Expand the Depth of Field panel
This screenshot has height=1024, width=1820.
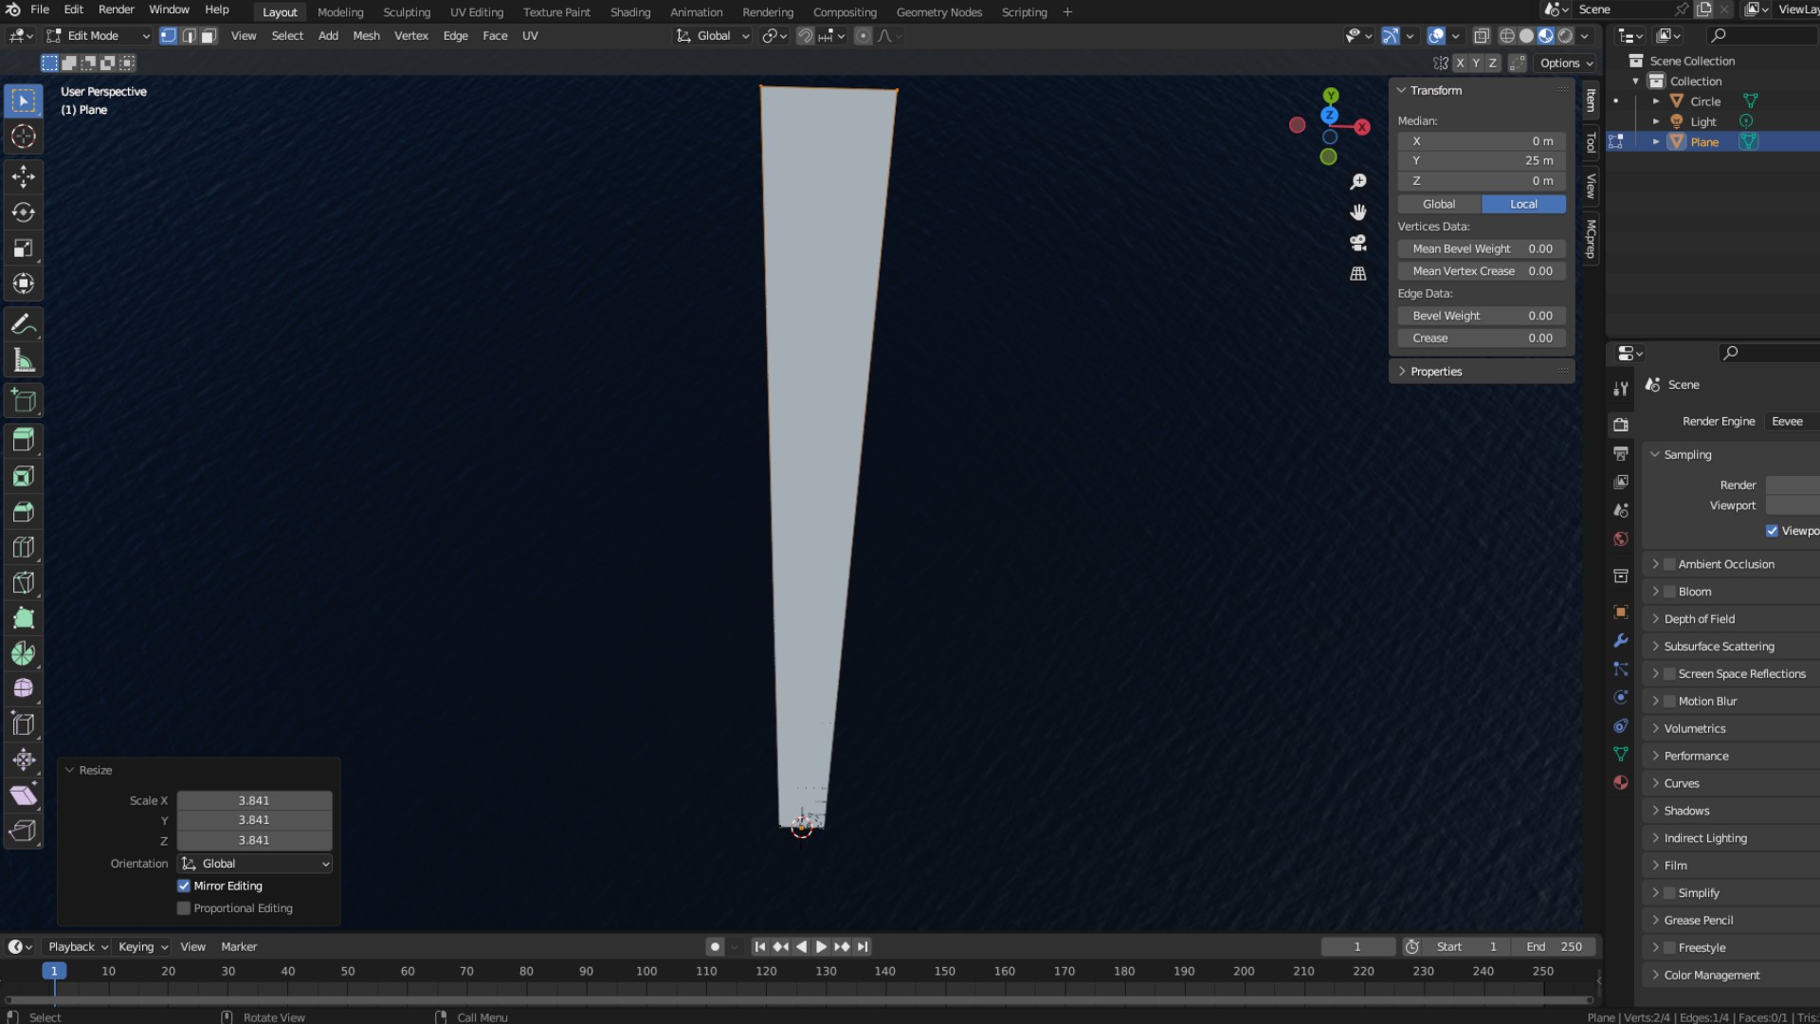(1699, 619)
